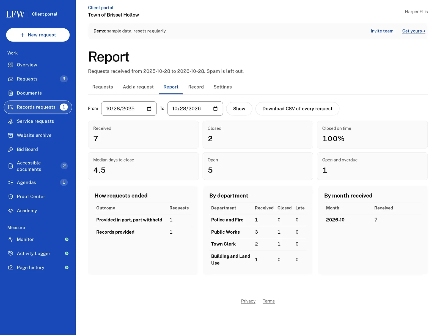Open the Documents sidebar icon
The height and width of the screenshot is (335, 440).
tap(11, 93)
